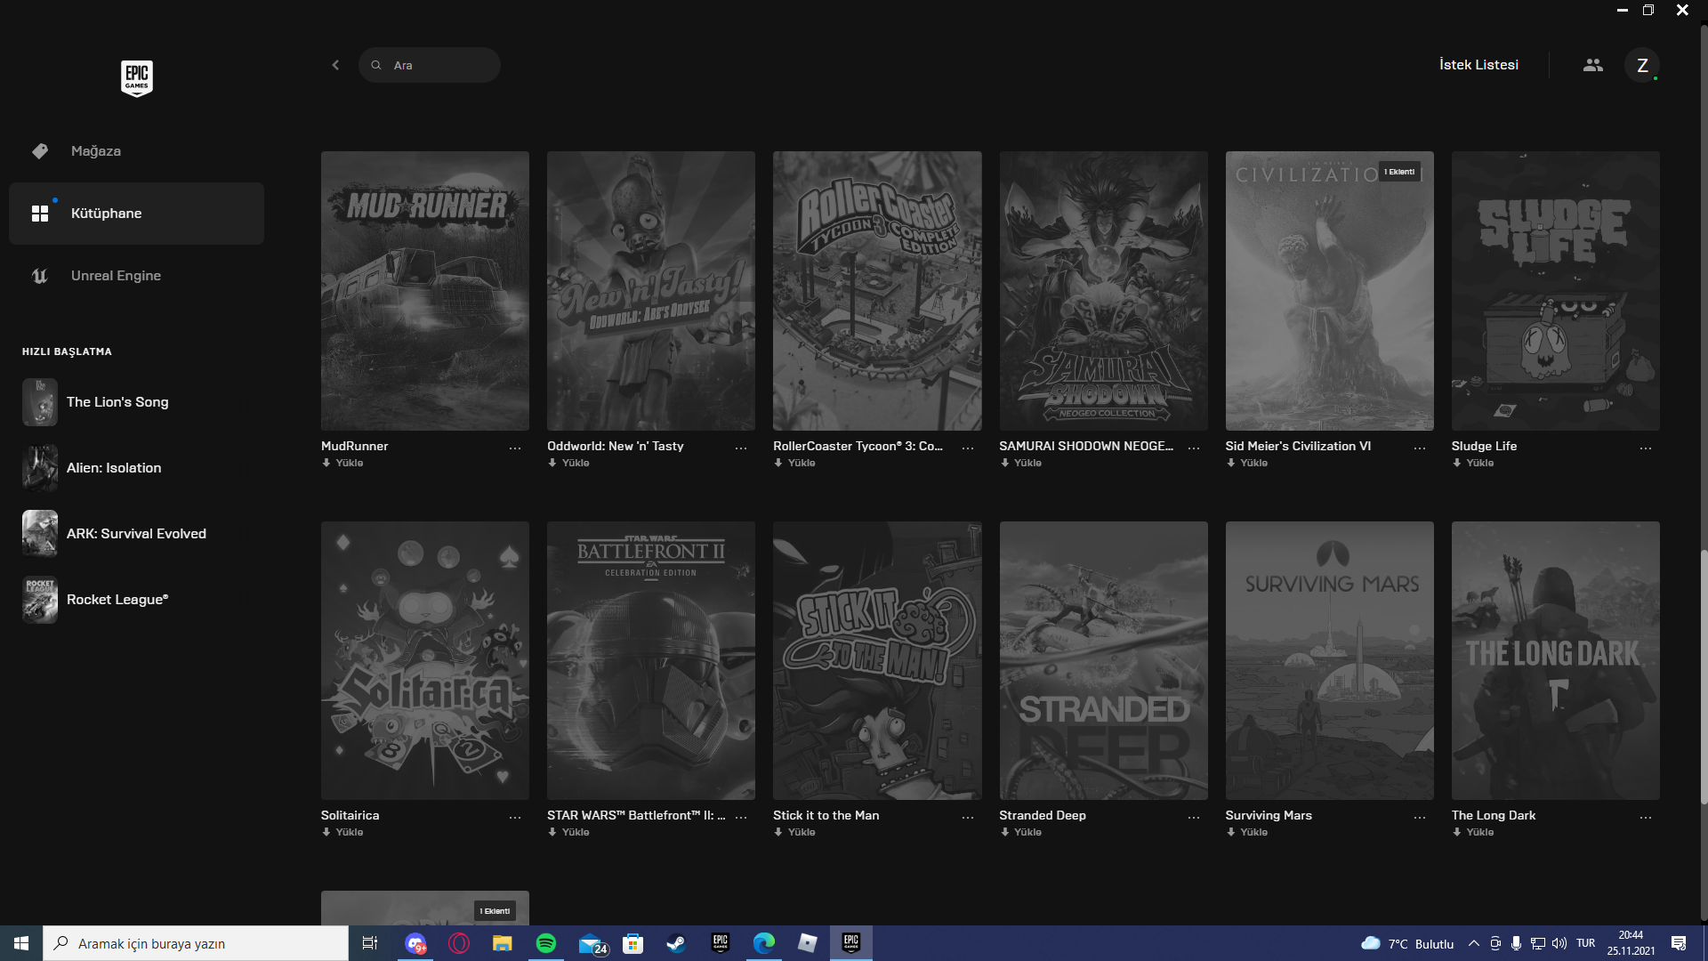Open Task View on taskbar
Viewport: 1708px width, 961px height.
pos(370,943)
